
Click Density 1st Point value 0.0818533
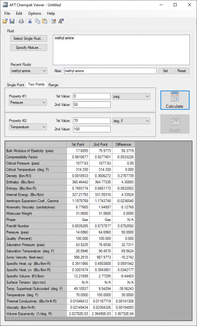click(78, 176)
